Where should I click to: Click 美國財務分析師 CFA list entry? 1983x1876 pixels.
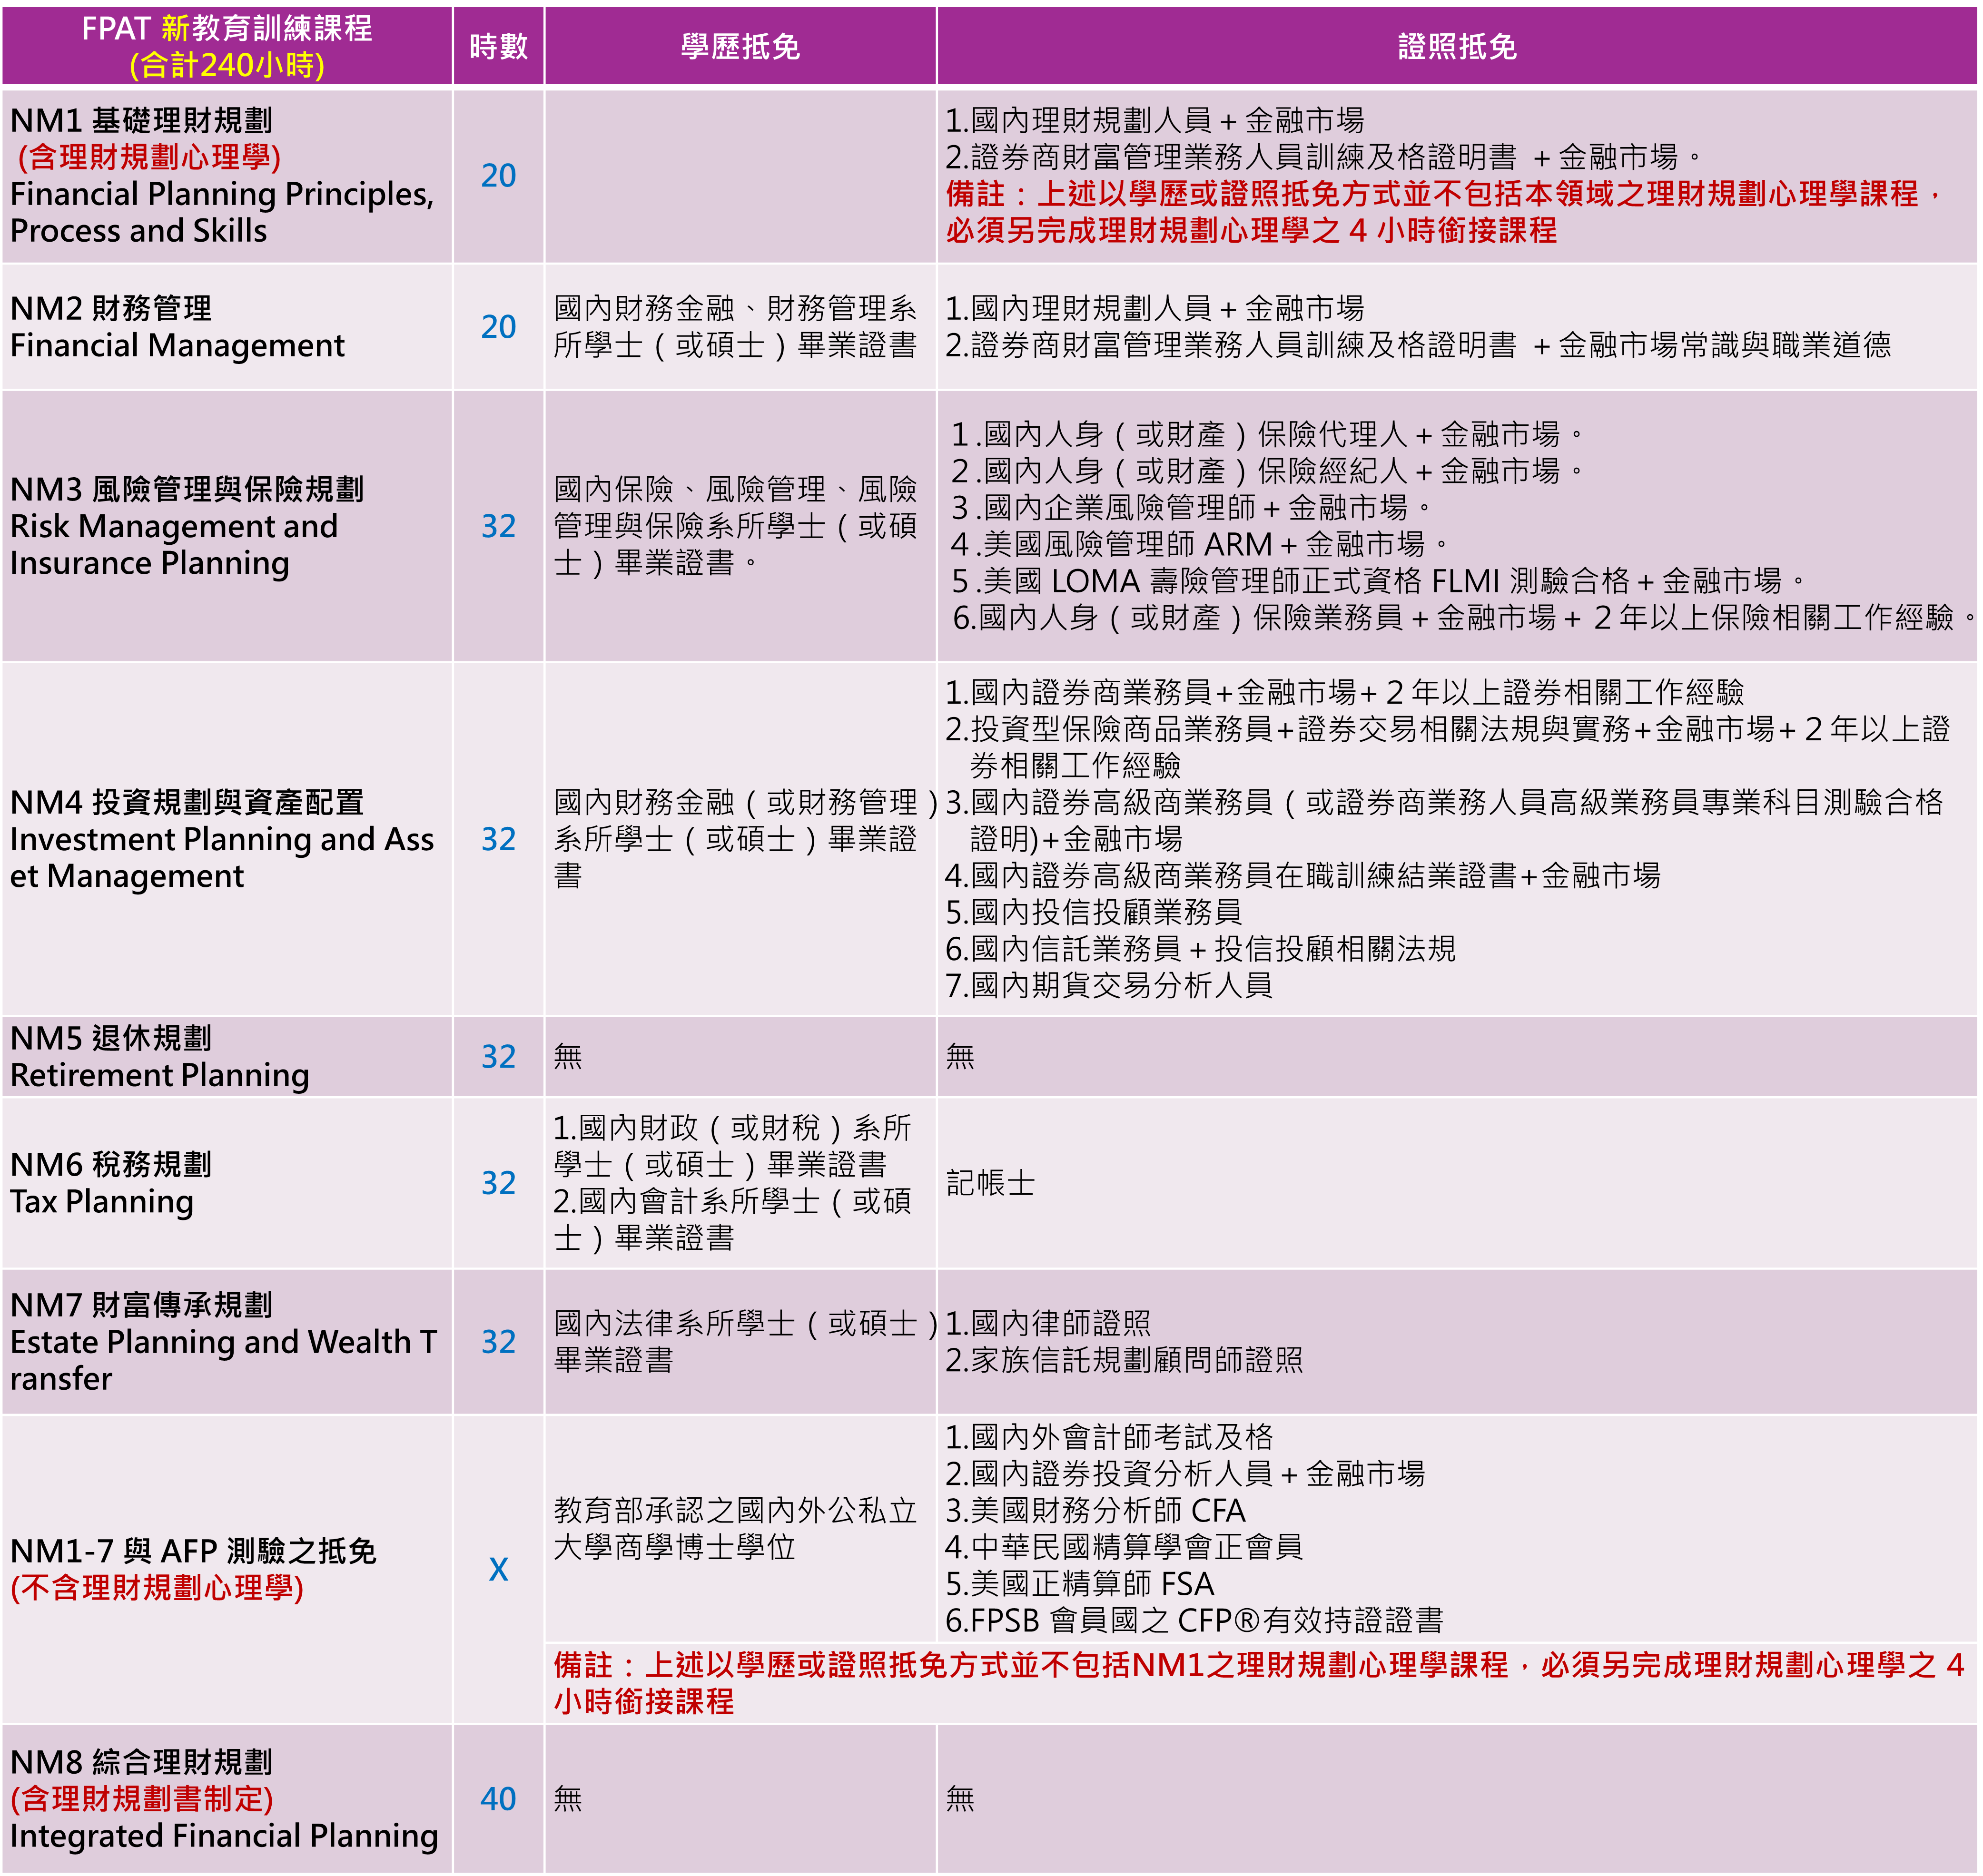[1095, 1510]
